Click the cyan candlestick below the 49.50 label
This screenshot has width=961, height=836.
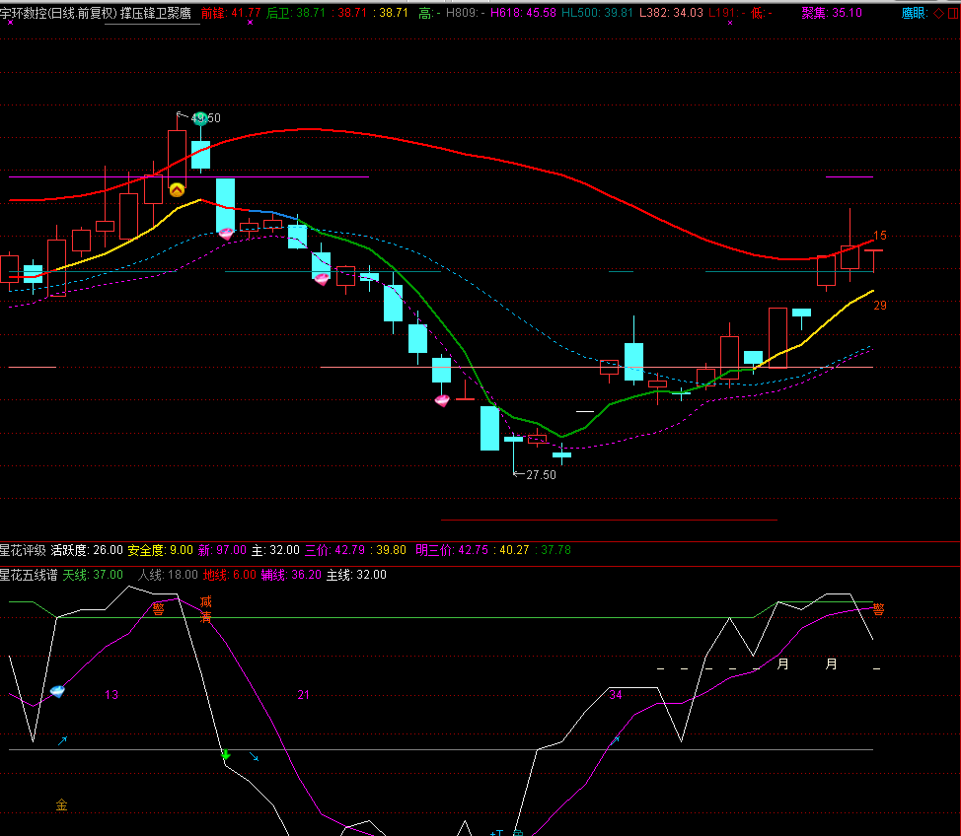click(200, 155)
